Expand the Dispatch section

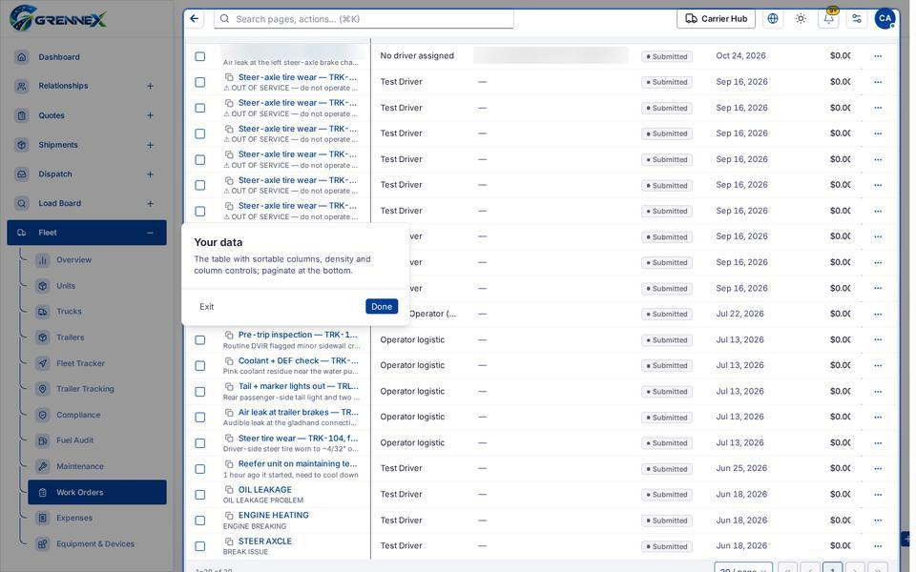[150, 174]
